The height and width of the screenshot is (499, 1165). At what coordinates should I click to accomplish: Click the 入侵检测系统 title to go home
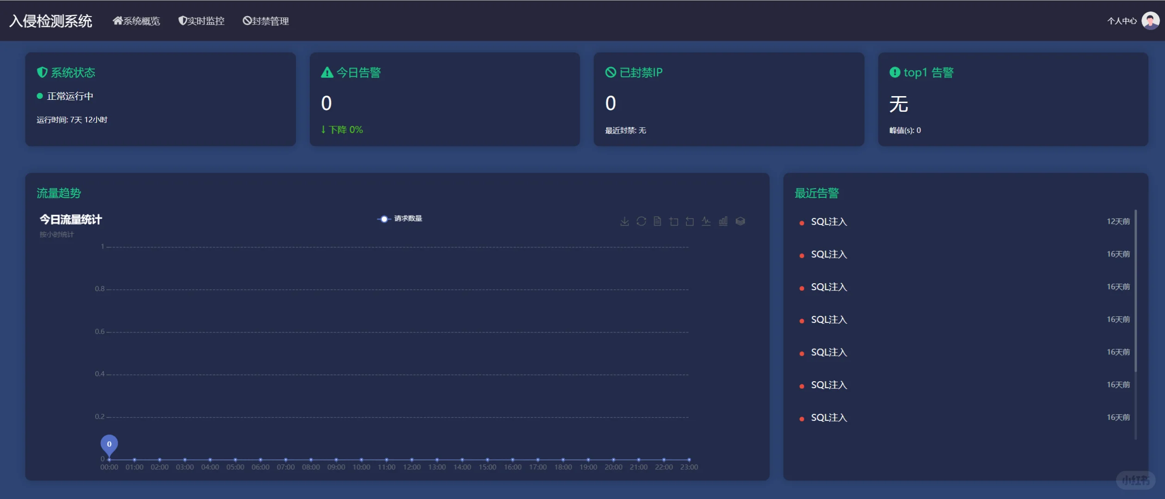click(50, 21)
